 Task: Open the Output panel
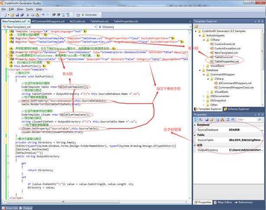pos(26,208)
